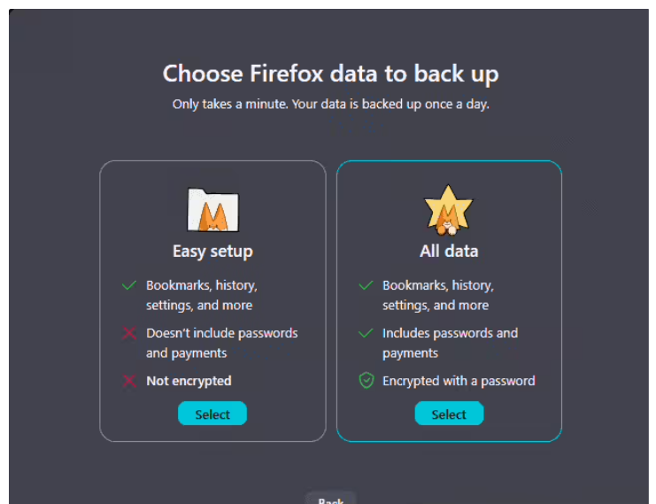Image resolution: width=656 pixels, height=504 pixels.
Task: Click green checkmark beside Includes passwords and payments
Action: click(366, 334)
